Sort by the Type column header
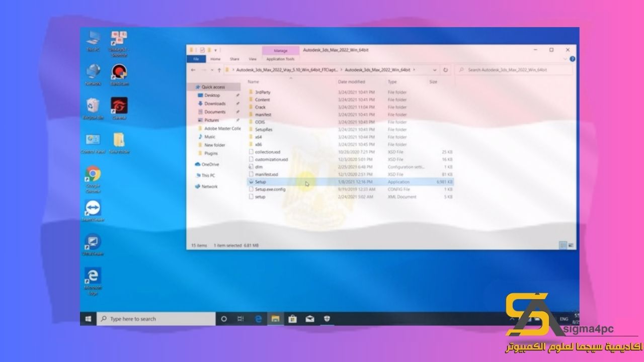Image resolution: width=644 pixels, height=362 pixels. (x=392, y=81)
